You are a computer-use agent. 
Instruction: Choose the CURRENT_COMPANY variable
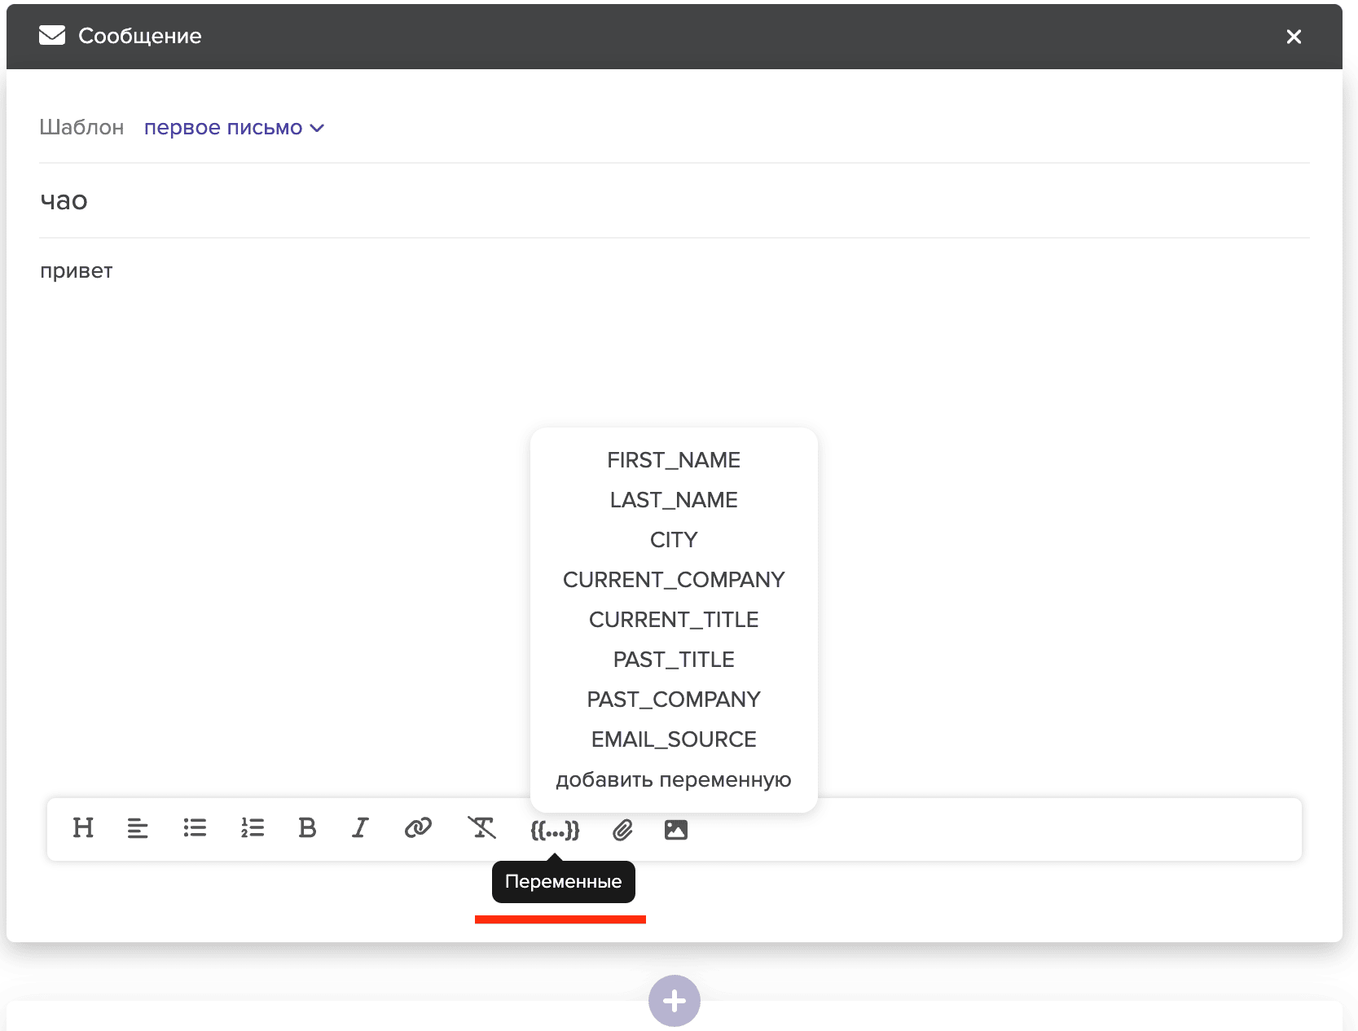pos(674,580)
